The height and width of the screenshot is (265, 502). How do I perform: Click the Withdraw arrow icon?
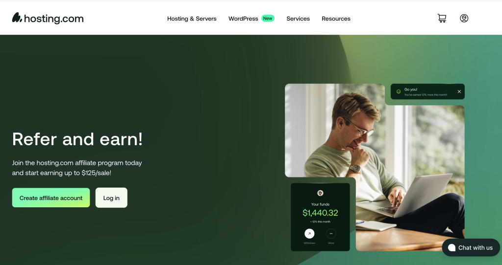coord(309,234)
